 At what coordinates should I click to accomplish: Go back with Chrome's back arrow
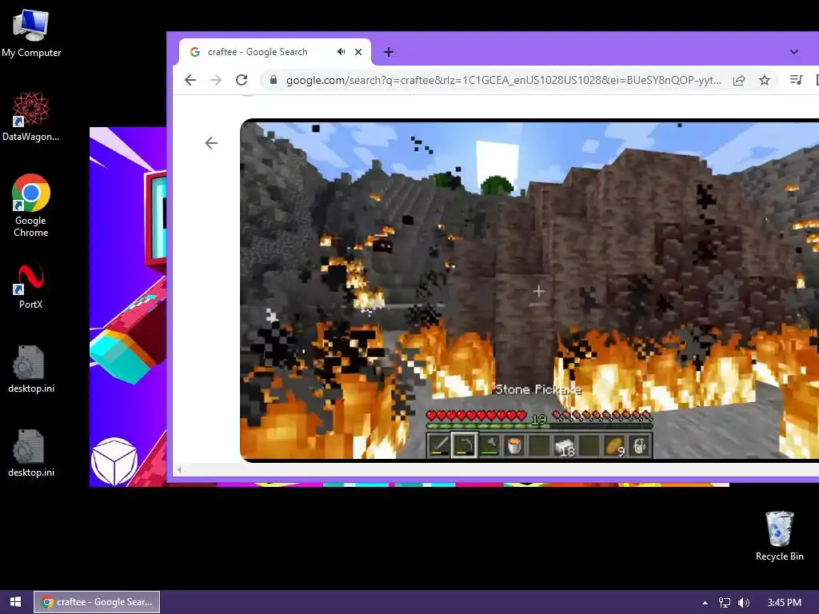[190, 80]
